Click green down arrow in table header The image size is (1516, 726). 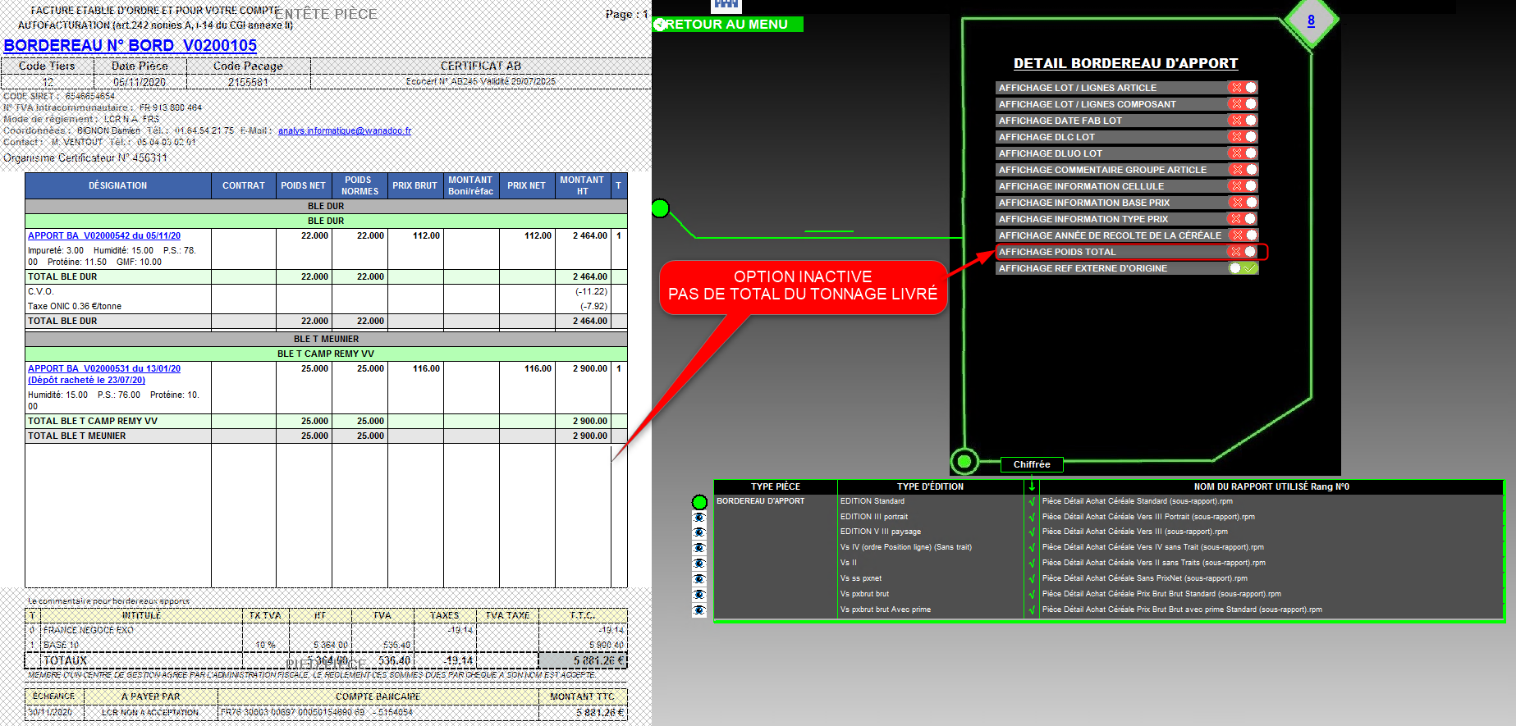point(1032,486)
